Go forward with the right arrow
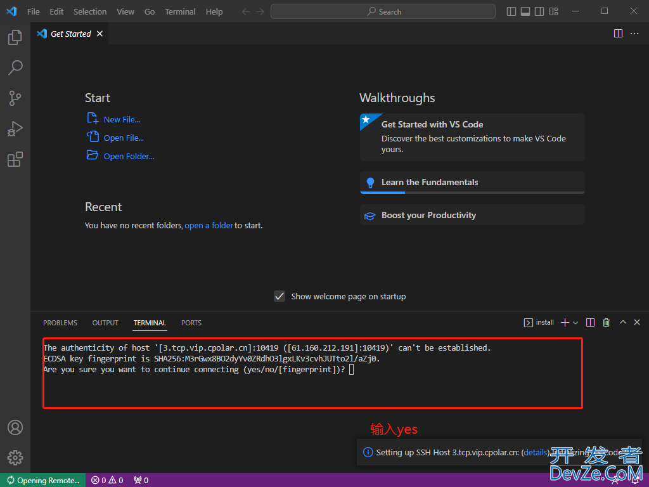 pyautogui.click(x=260, y=11)
